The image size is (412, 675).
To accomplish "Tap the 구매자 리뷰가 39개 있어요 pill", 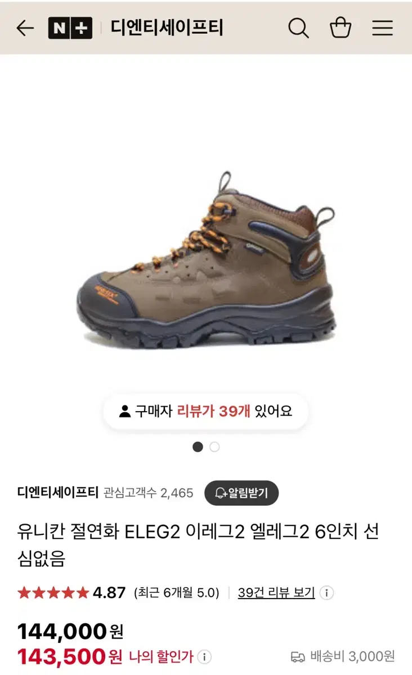I will pos(206,411).
